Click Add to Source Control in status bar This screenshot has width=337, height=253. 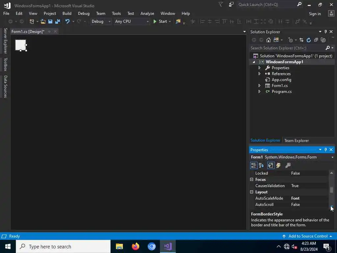[x=308, y=236]
